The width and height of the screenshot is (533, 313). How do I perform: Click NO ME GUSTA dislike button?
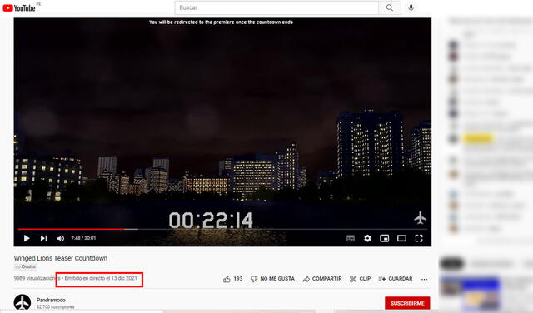[272, 279]
